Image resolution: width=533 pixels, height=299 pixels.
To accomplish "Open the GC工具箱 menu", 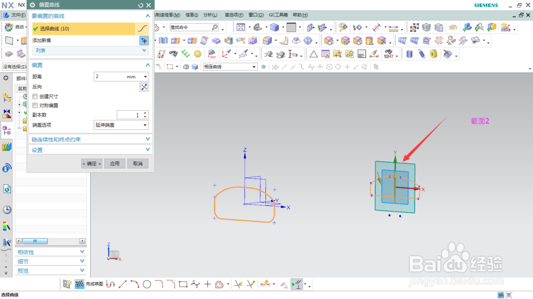I will point(278,15).
